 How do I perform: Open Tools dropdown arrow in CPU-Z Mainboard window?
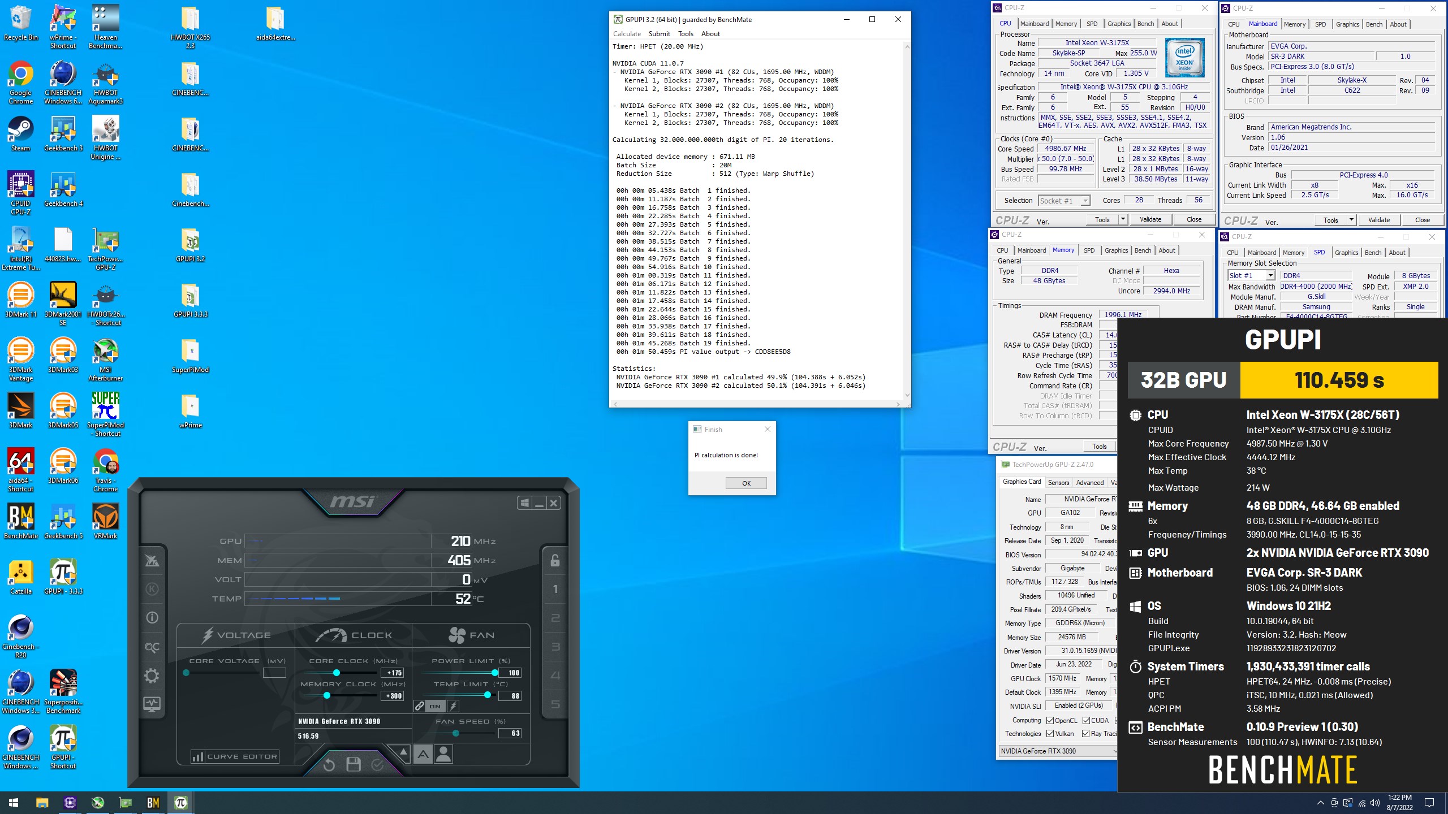click(1351, 220)
